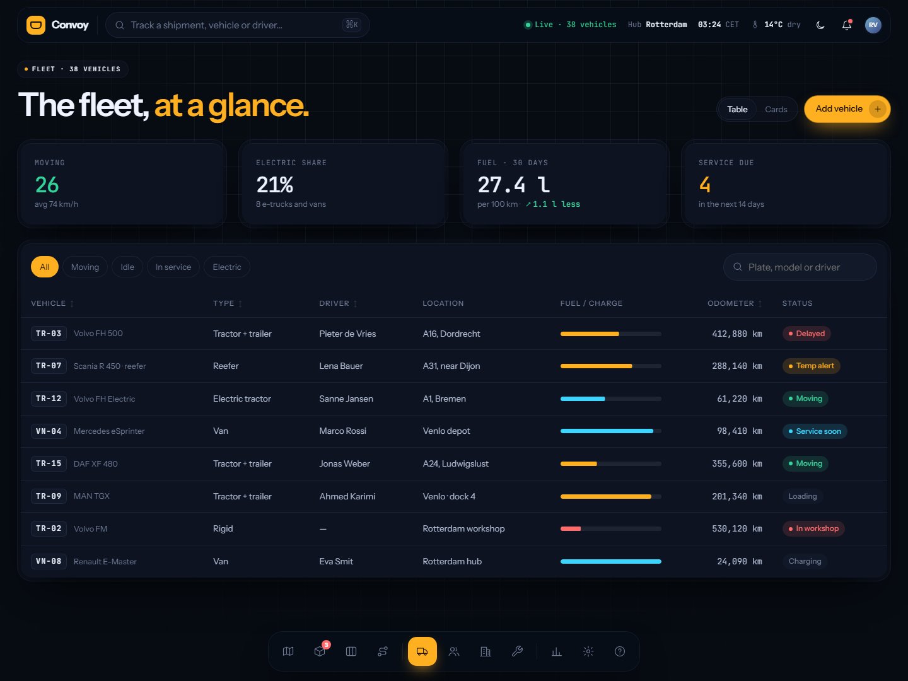
Task: Click the TR-12 plate badge
Action: coord(49,399)
